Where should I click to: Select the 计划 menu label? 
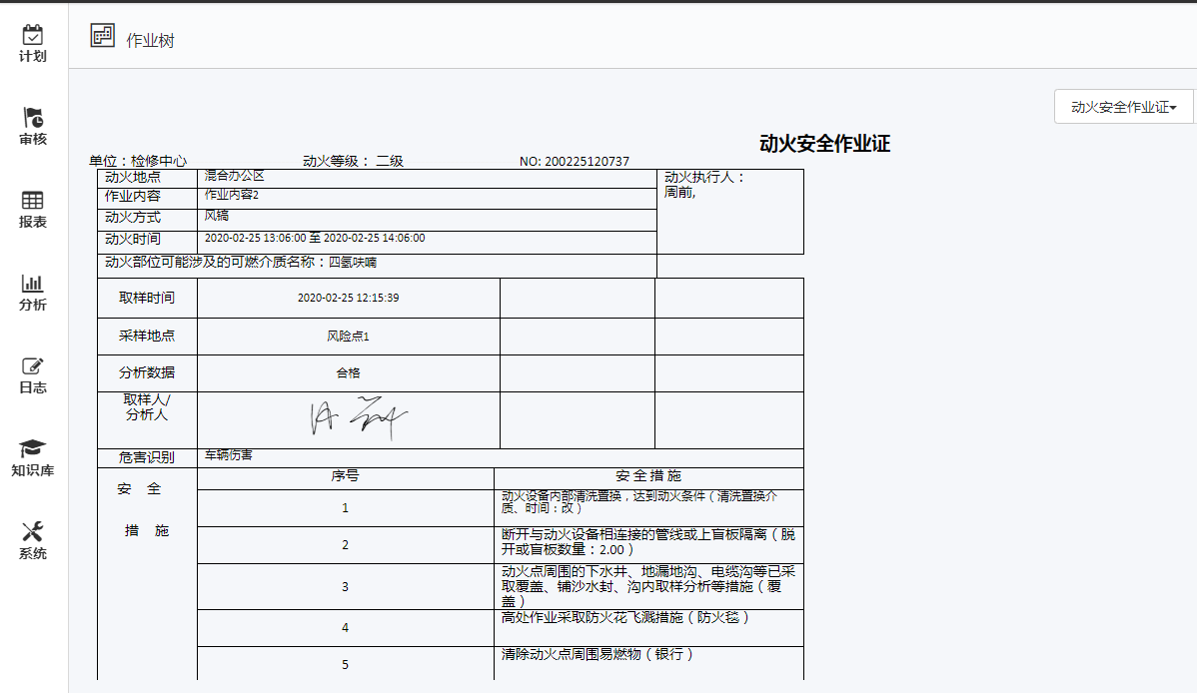(33, 57)
